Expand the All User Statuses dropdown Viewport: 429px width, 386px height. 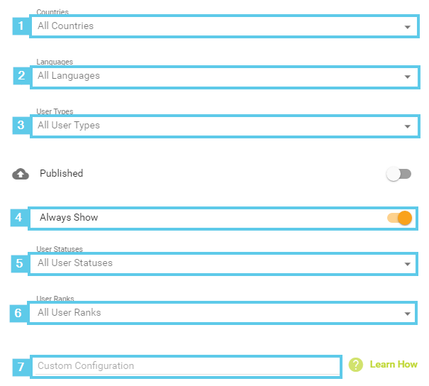coord(222,263)
